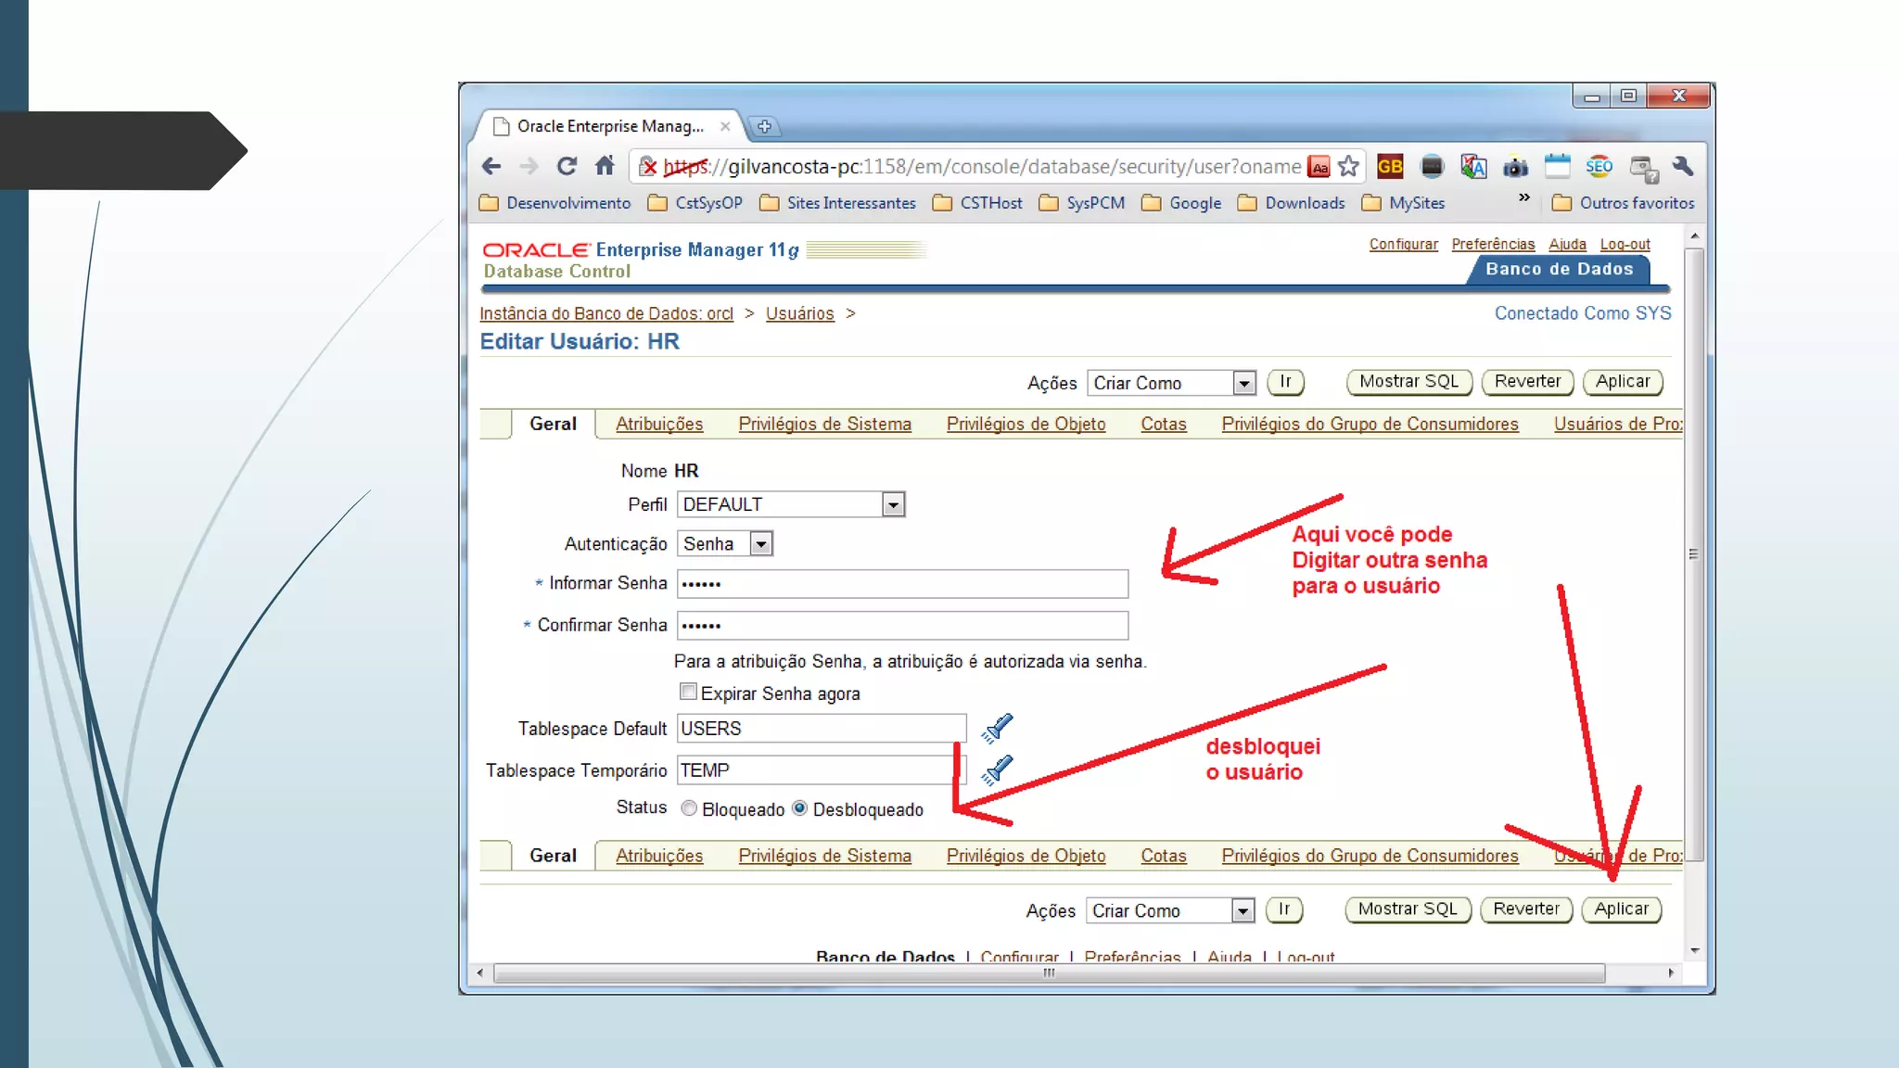Screen dimensions: 1899x1068
Task: Click flashlight icon beside Tablespace Default
Action: click(998, 729)
